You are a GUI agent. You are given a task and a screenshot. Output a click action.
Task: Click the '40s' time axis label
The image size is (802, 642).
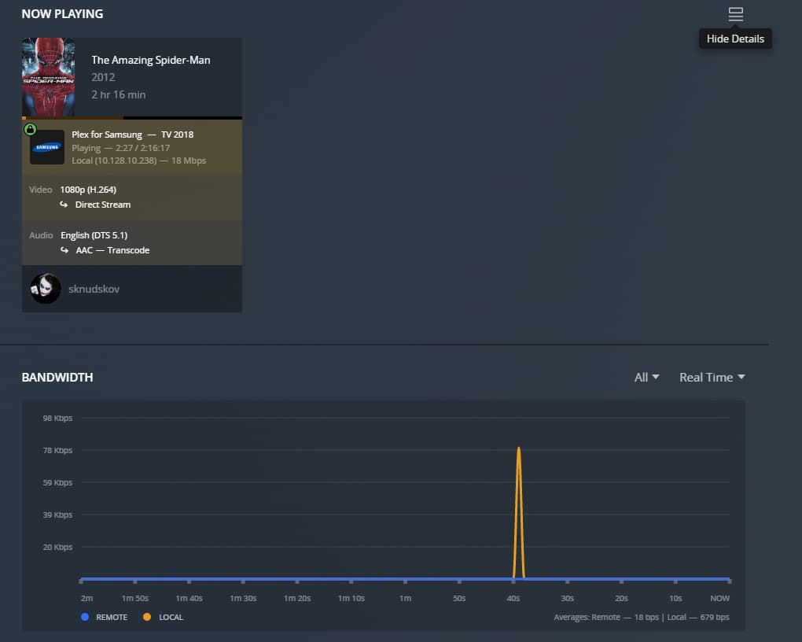(513, 598)
